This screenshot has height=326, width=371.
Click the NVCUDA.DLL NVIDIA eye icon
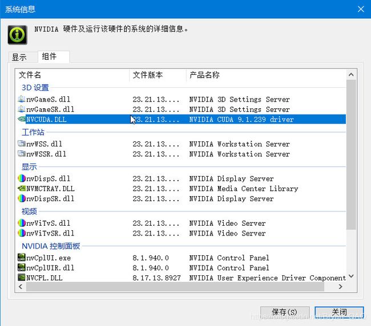pyautogui.click(x=22, y=119)
